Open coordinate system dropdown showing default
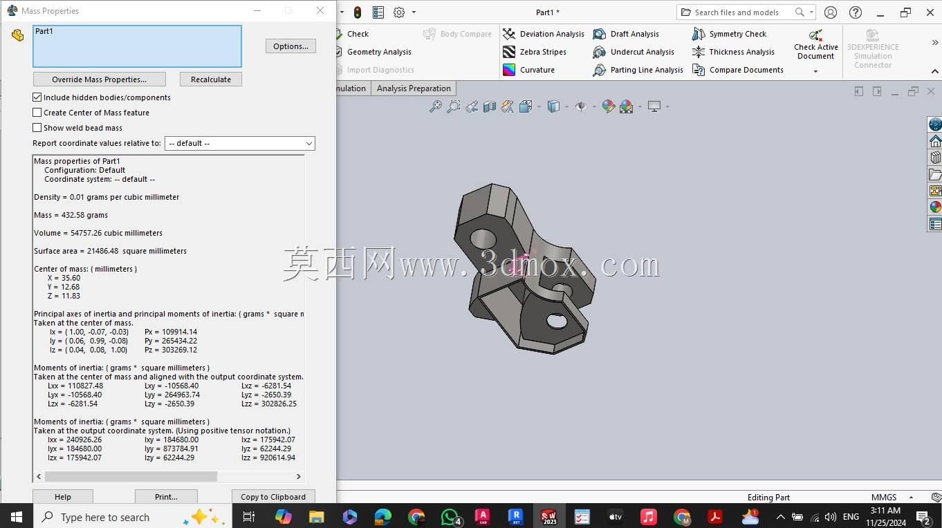The image size is (942, 528). click(x=240, y=143)
